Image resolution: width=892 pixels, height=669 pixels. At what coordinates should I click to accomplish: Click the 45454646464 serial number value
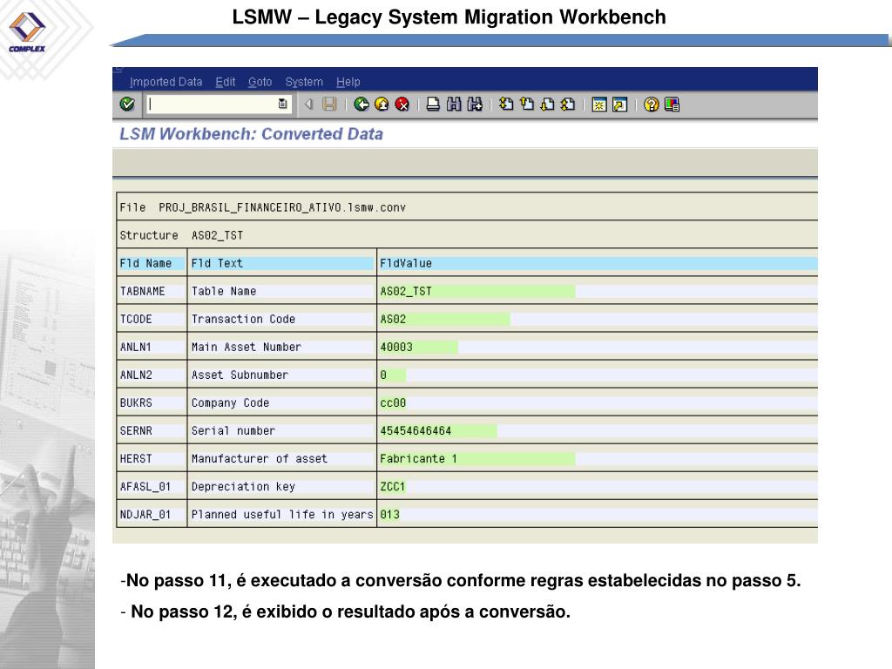click(x=416, y=430)
